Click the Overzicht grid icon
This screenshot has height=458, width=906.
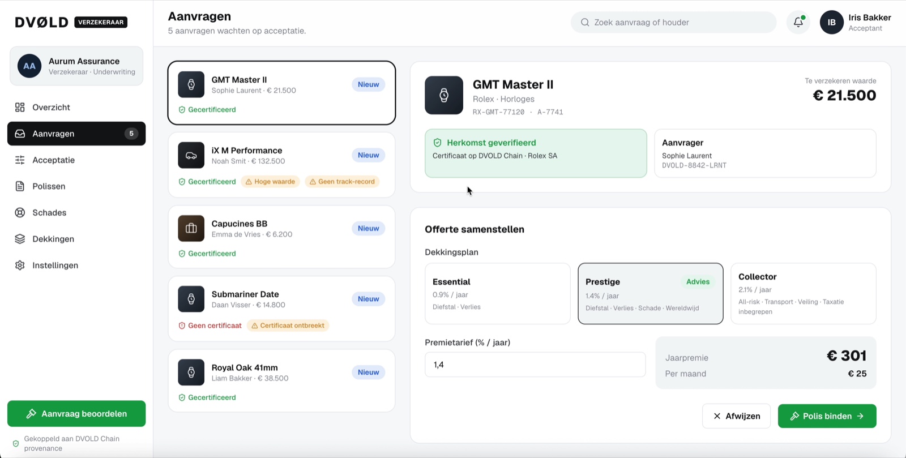coord(20,107)
